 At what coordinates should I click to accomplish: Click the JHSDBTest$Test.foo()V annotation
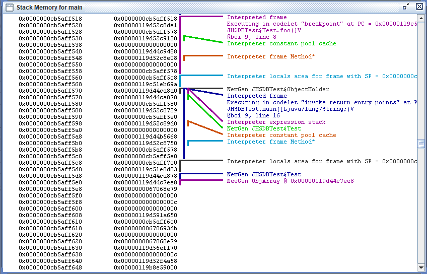pos(264,30)
